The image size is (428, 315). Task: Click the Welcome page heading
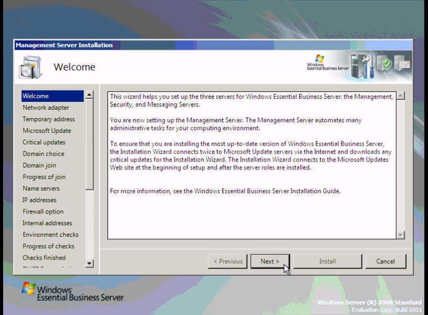74,67
